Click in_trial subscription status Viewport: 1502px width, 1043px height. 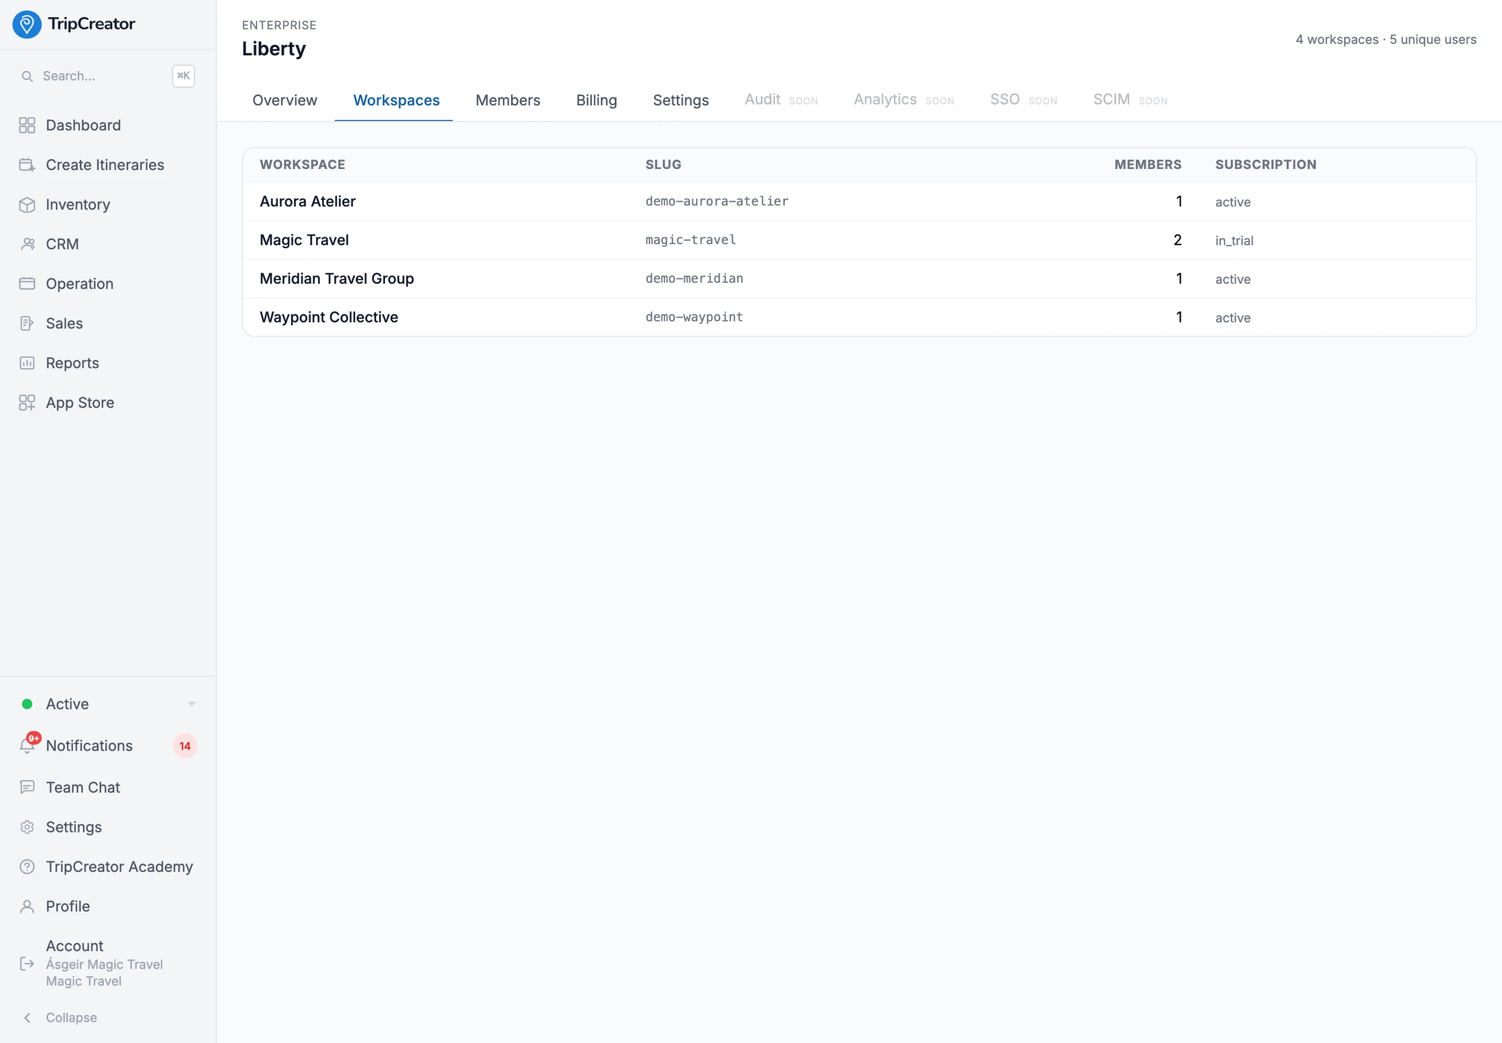[1234, 241]
